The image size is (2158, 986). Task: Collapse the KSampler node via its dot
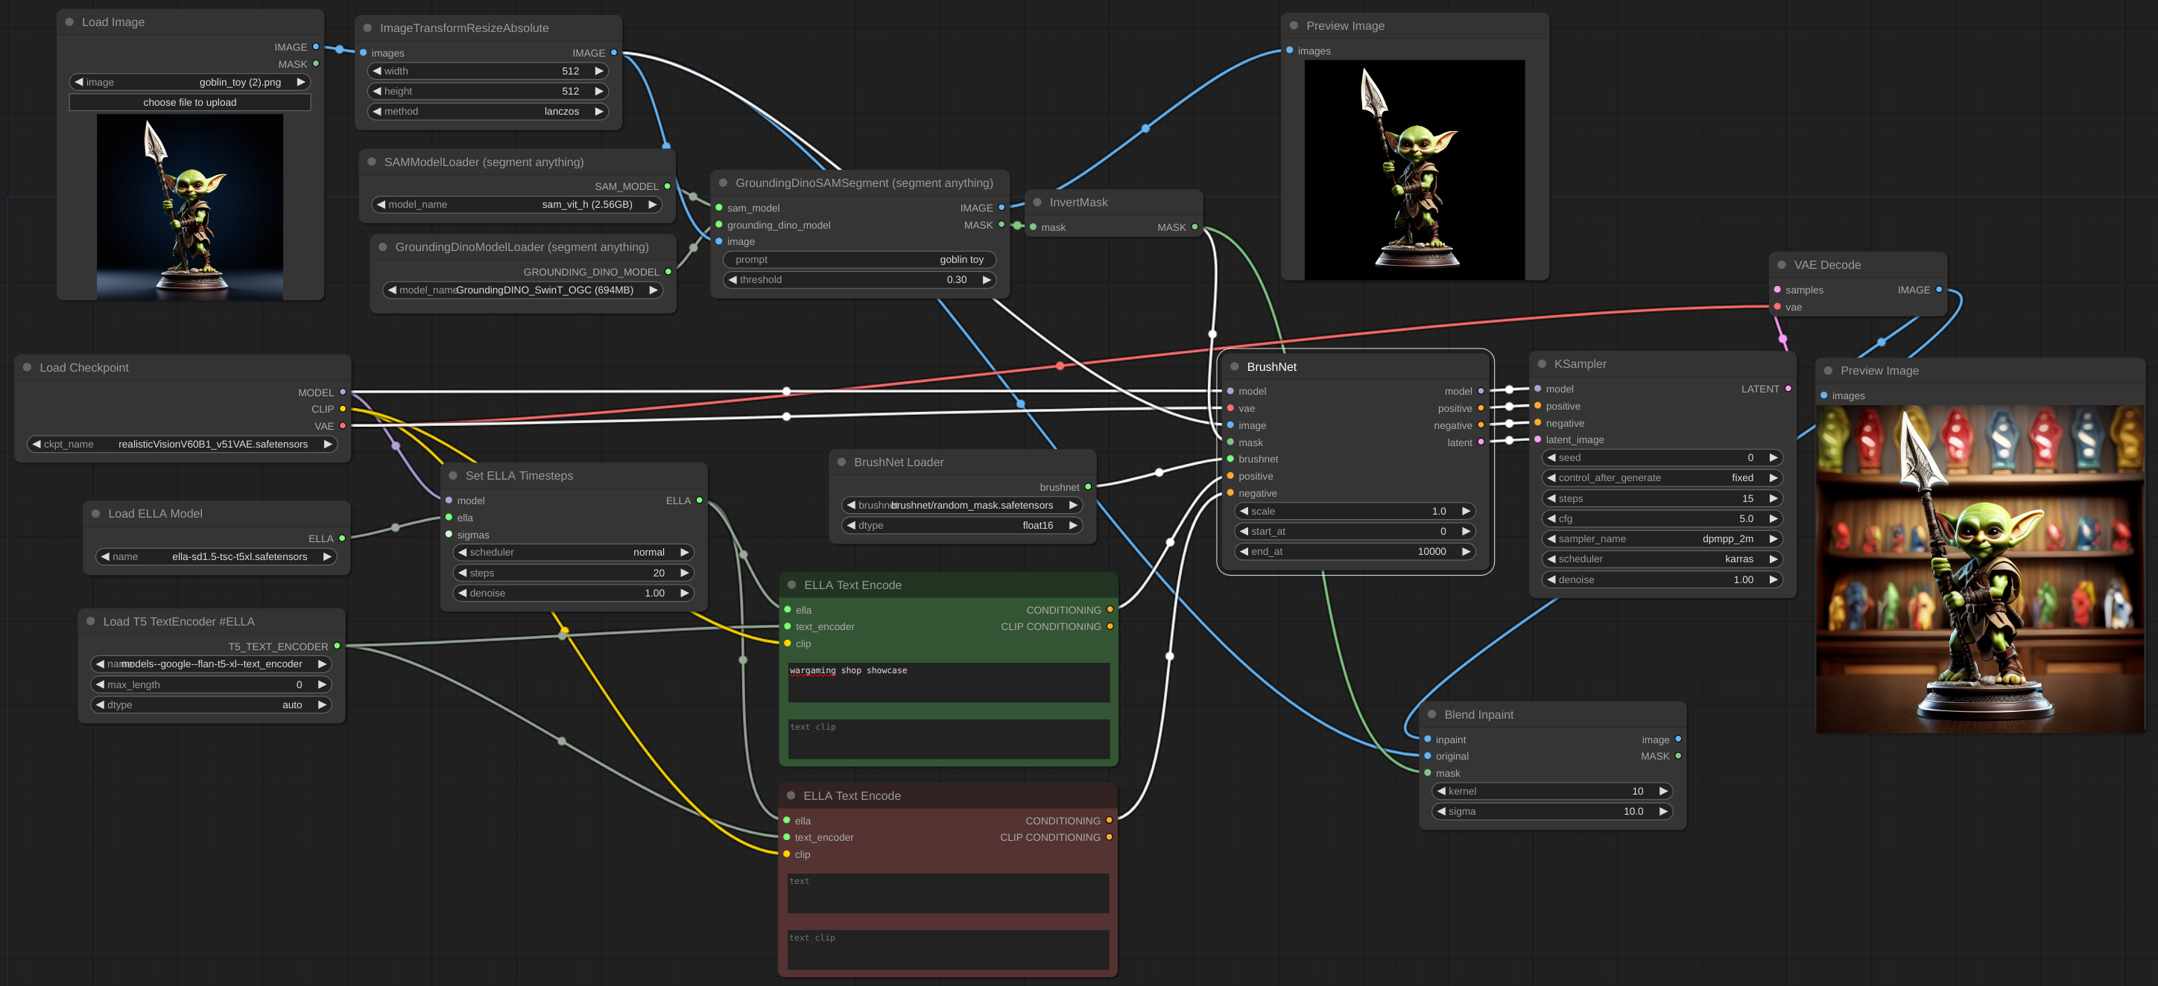(x=1542, y=363)
